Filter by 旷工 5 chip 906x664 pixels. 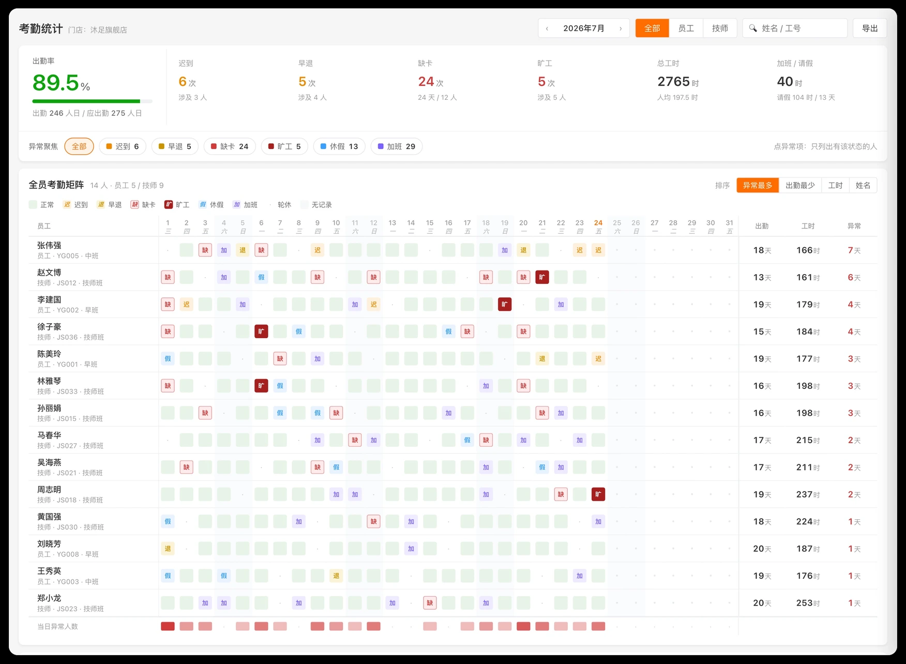pos(284,146)
